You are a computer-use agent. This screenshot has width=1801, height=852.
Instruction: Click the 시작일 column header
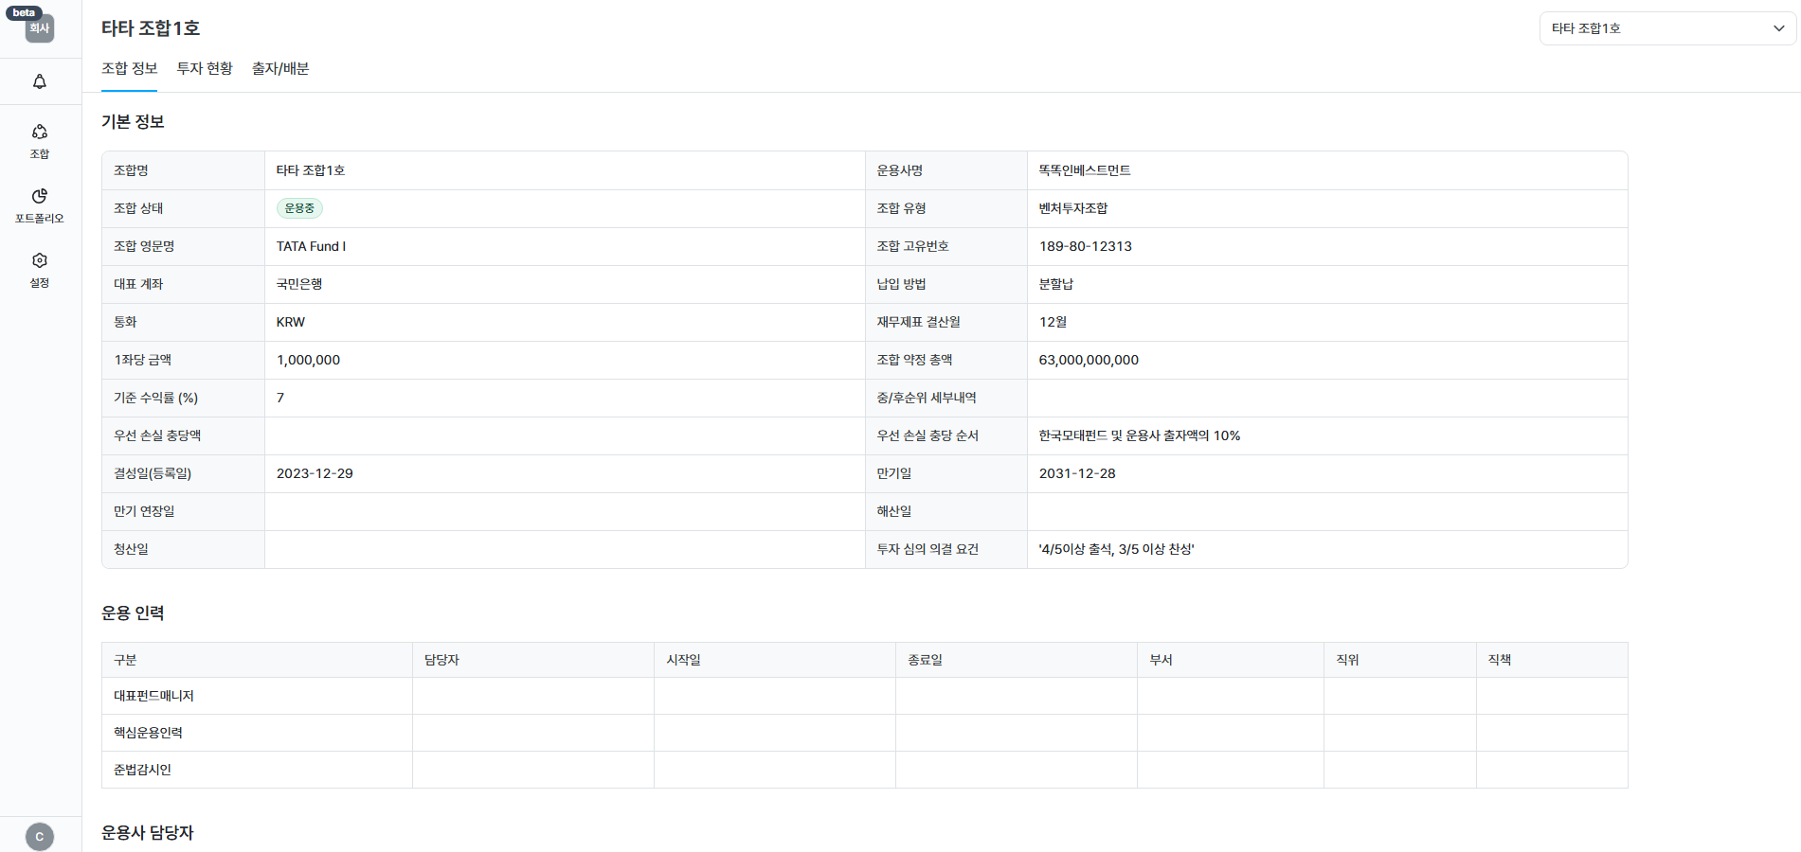(683, 660)
